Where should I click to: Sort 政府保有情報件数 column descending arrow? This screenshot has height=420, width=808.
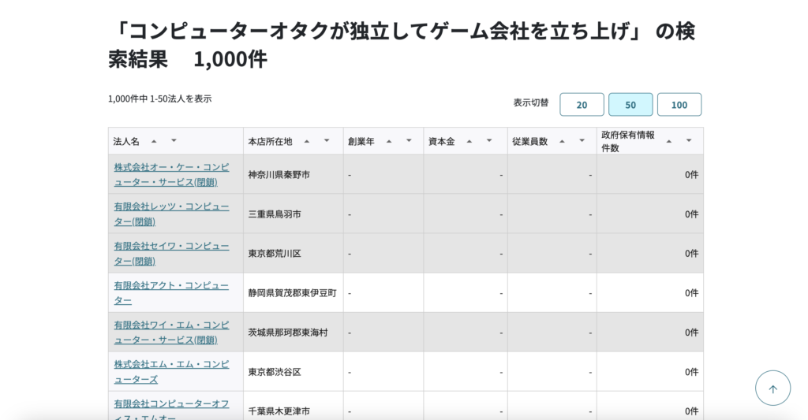(x=689, y=141)
